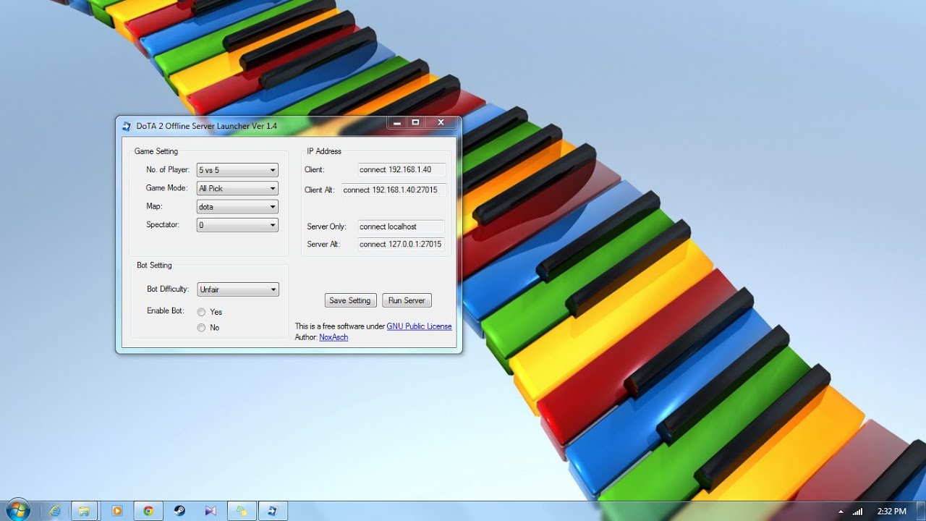Viewport: 926px width, 521px height.
Task: Click the Game Setting group label
Action: (156, 151)
